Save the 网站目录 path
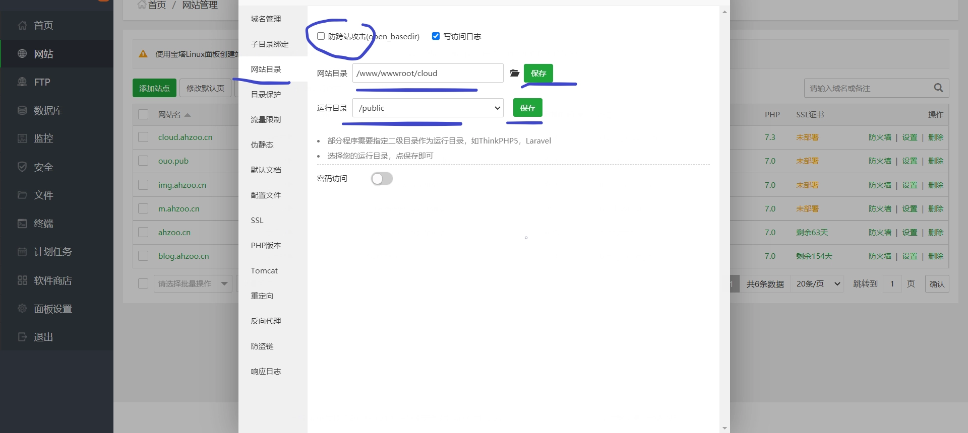968x433 pixels. click(538, 73)
